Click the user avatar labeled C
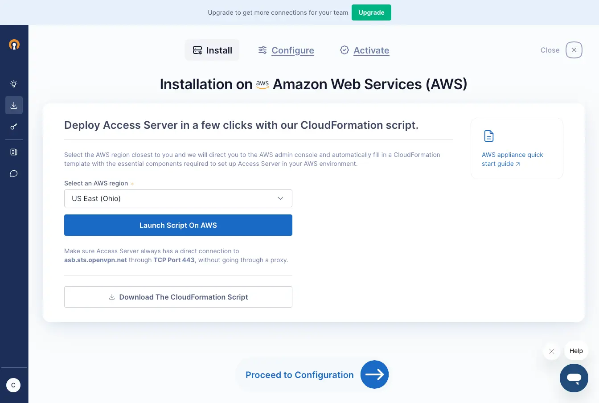This screenshot has height=403, width=599. pyautogui.click(x=13, y=385)
